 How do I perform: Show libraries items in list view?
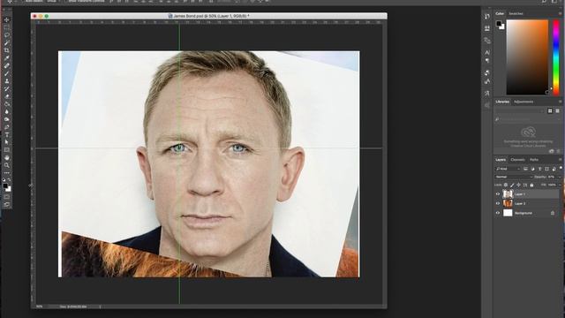557,110
